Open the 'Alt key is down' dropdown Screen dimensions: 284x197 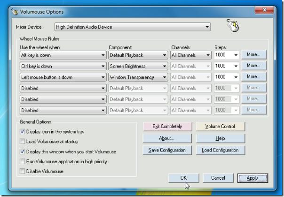(x=63, y=55)
